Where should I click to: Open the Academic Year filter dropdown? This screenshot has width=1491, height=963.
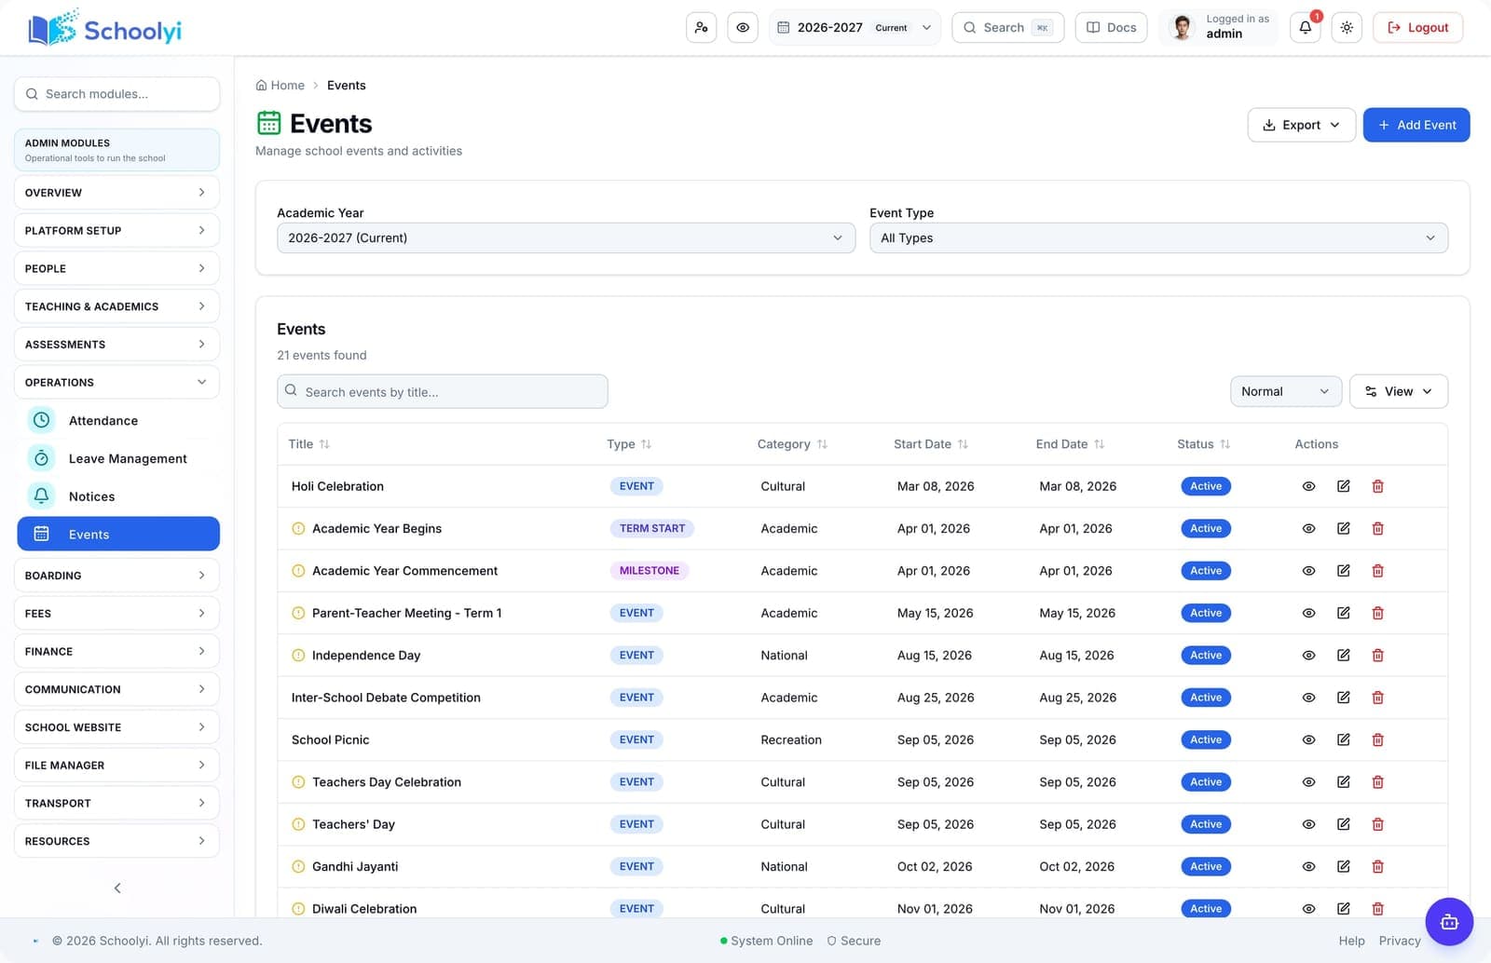click(x=566, y=237)
